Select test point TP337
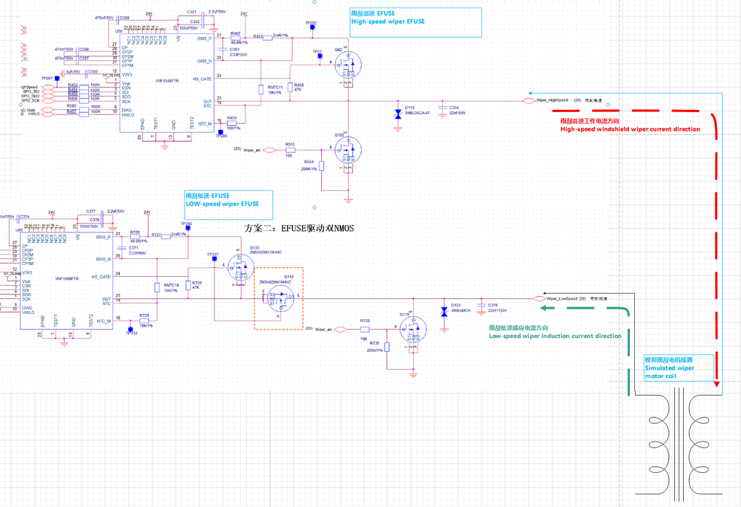 (x=214, y=259)
